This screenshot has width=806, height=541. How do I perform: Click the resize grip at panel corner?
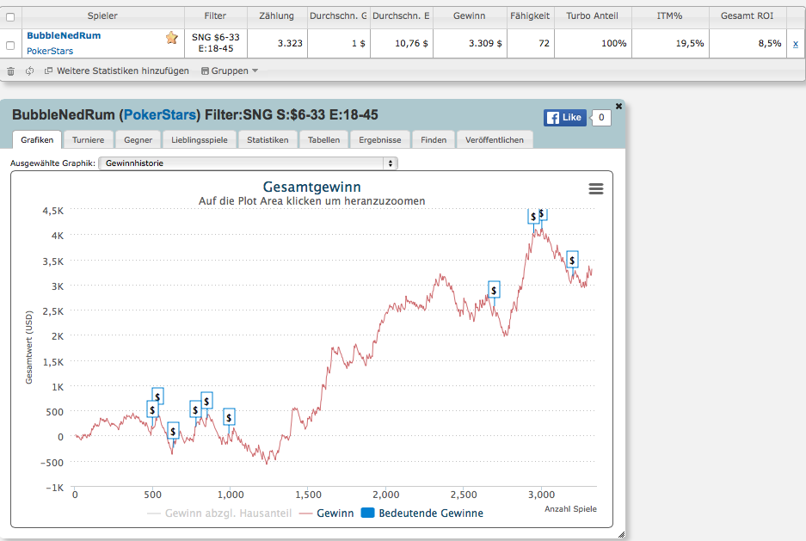621,535
